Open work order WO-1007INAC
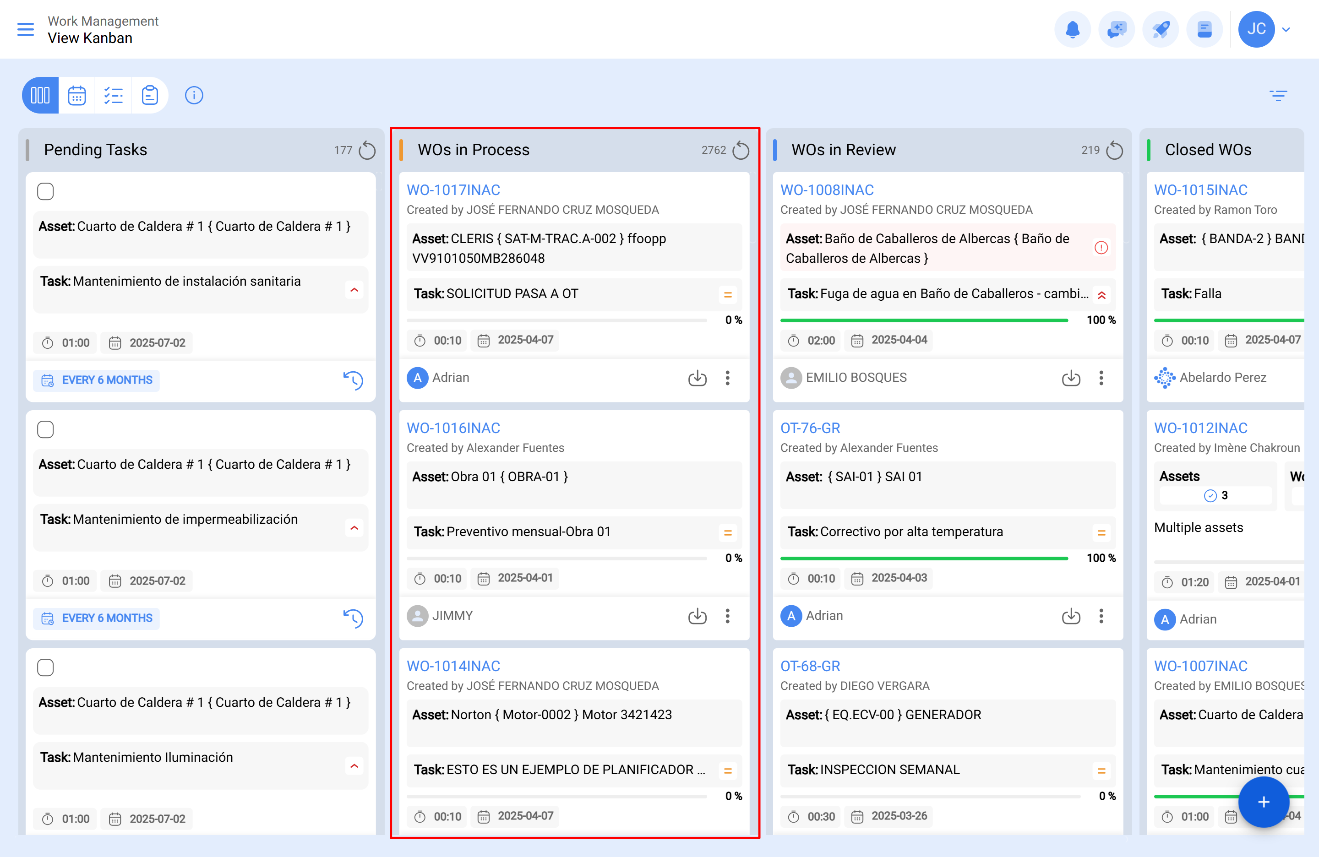1319x857 pixels. coord(1200,666)
